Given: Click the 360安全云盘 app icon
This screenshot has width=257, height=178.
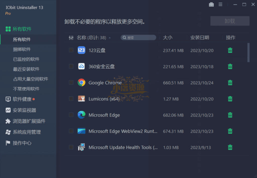Looking at the screenshot, I should coord(81,66).
